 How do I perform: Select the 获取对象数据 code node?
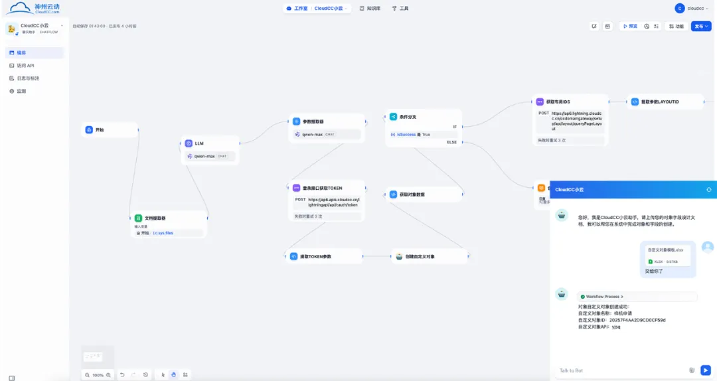coord(424,194)
